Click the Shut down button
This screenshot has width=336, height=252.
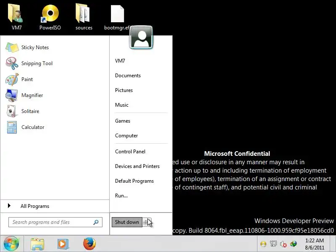tap(127, 222)
